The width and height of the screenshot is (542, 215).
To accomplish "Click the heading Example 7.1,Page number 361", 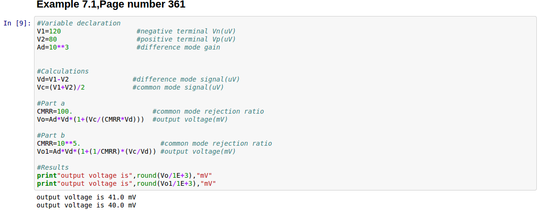I will tap(111, 5).
